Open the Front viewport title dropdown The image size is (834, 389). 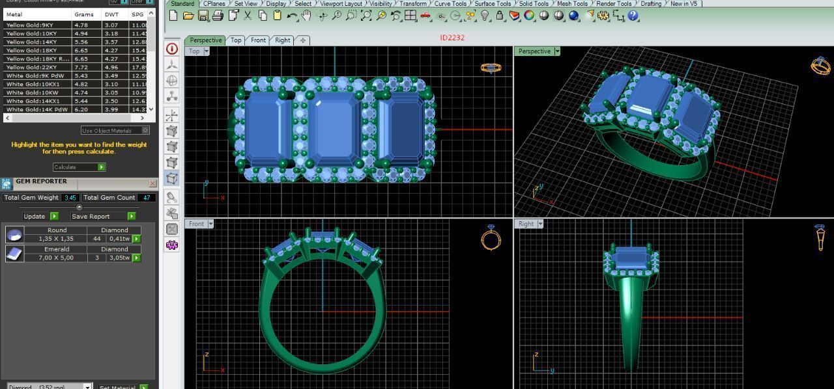click(x=210, y=224)
